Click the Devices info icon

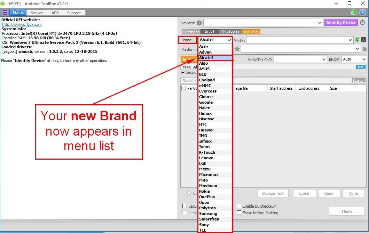click(199, 23)
